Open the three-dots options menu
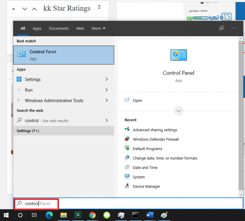Image resolution: width=245 pixels, height=221 pixels. pos(234,28)
